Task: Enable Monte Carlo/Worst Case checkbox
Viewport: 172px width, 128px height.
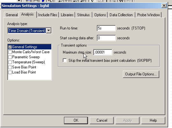Action: [10, 52]
